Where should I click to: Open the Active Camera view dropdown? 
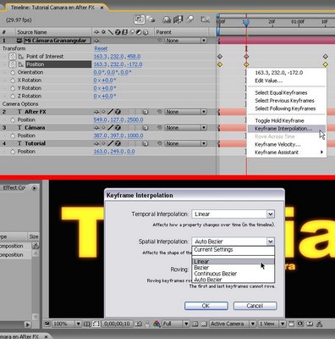pyautogui.click(x=233, y=324)
